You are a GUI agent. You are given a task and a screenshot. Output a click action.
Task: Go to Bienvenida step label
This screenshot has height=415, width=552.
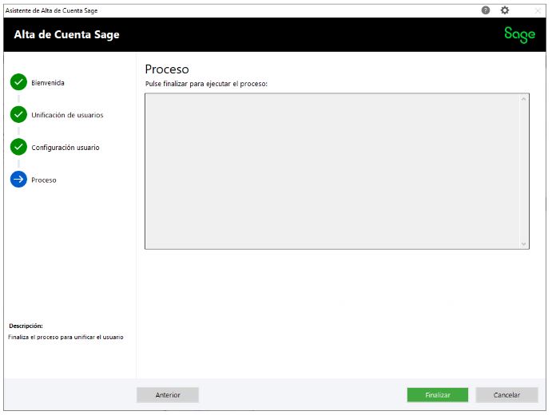(x=48, y=83)
